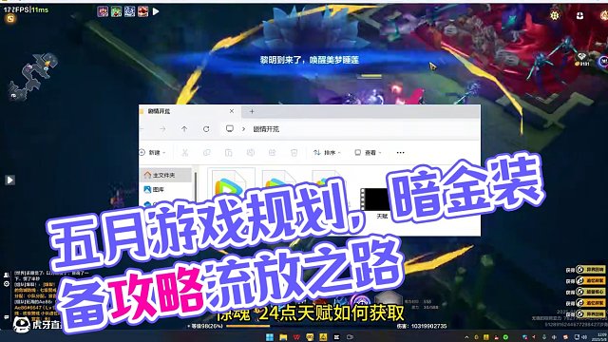Click the white bag icon at top right
This screenshot has height=342, width=608.
(x=579, y=15)
